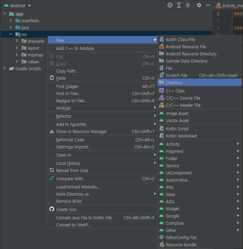The height and width of the screenshot is (249, 243).
Task: Open the Folder submenu
Action: 199,158
